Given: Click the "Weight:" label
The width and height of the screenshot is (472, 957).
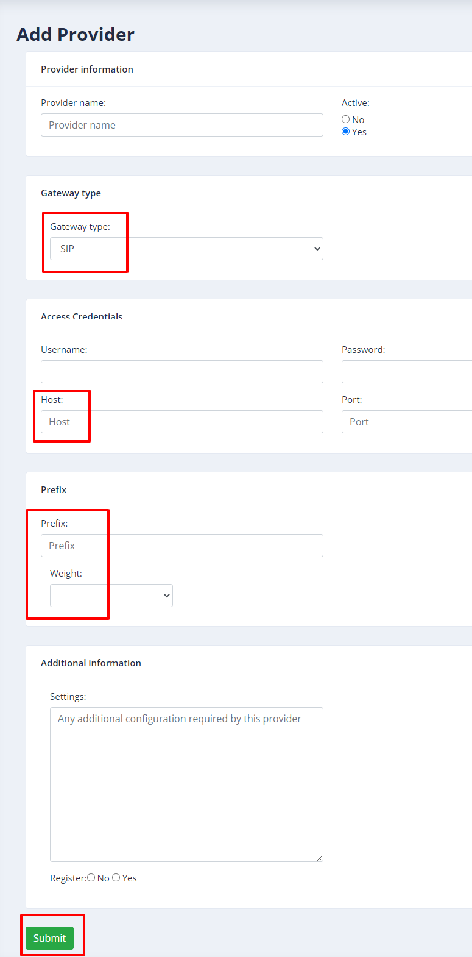Looking at the screenshot, I should 66,574.
